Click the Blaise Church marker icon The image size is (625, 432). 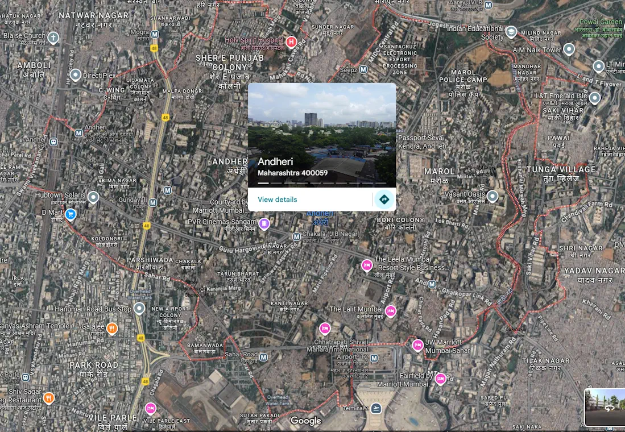point(53,38)
